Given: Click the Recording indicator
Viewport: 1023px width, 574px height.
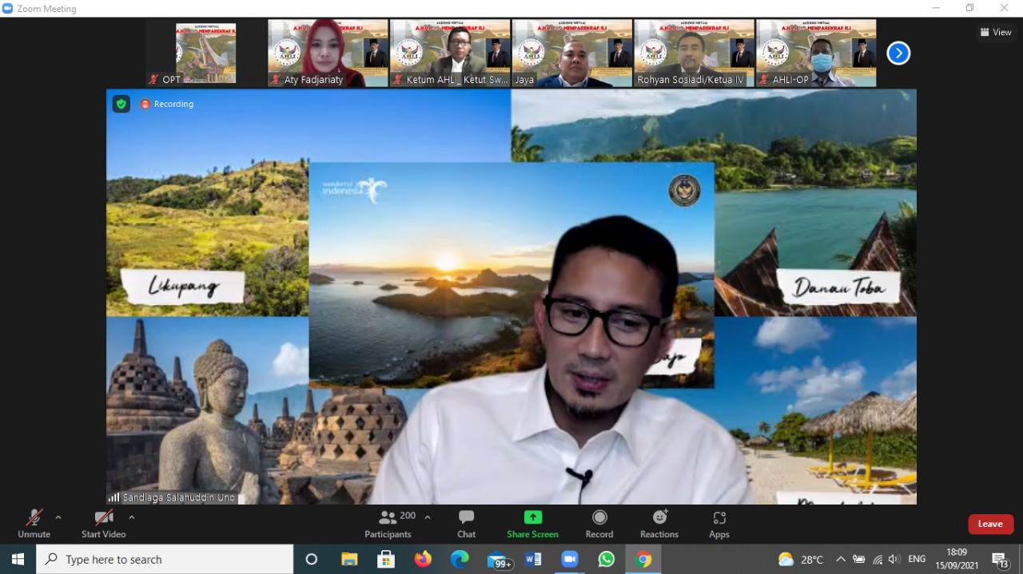Looking at the screenshot, I should [x=167, y=104].
